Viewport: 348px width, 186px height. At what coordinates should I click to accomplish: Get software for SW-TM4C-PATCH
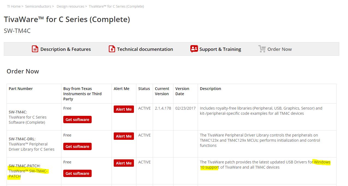pos(77,173)
